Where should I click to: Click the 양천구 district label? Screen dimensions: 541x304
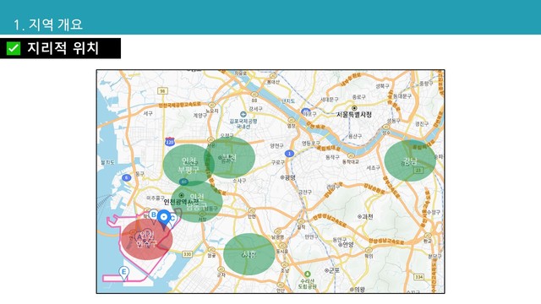tap(276, 146)
